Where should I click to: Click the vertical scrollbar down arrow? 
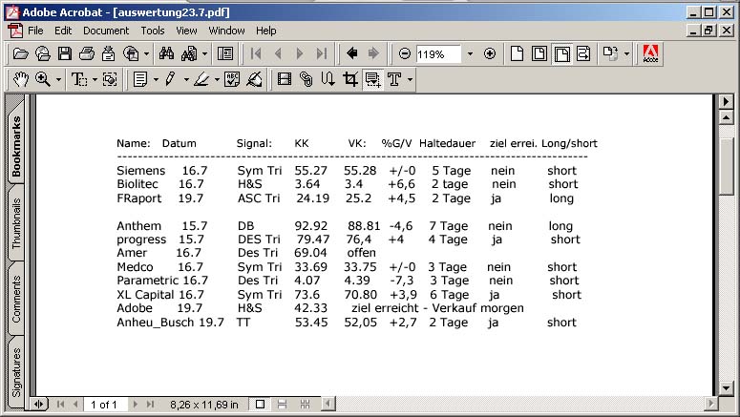coord(726,388)
